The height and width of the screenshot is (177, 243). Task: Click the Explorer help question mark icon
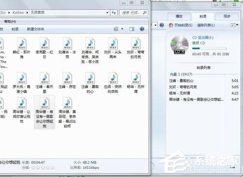click(142, 29)
